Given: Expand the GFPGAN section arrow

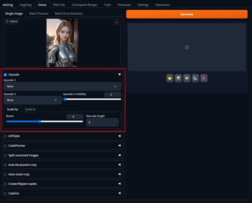Looking at the screenshot, I should click(x=120, y=136).
